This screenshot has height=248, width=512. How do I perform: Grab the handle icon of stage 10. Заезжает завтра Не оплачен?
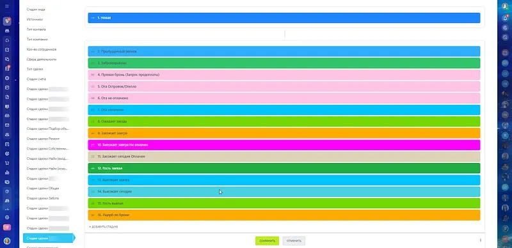click(93, 144)
